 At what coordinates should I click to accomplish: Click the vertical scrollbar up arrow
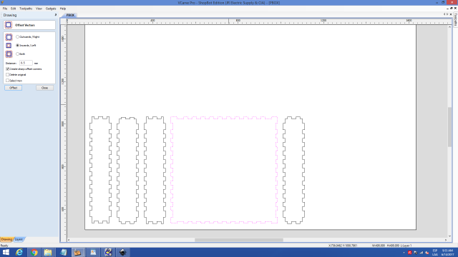tap(450, 27)
